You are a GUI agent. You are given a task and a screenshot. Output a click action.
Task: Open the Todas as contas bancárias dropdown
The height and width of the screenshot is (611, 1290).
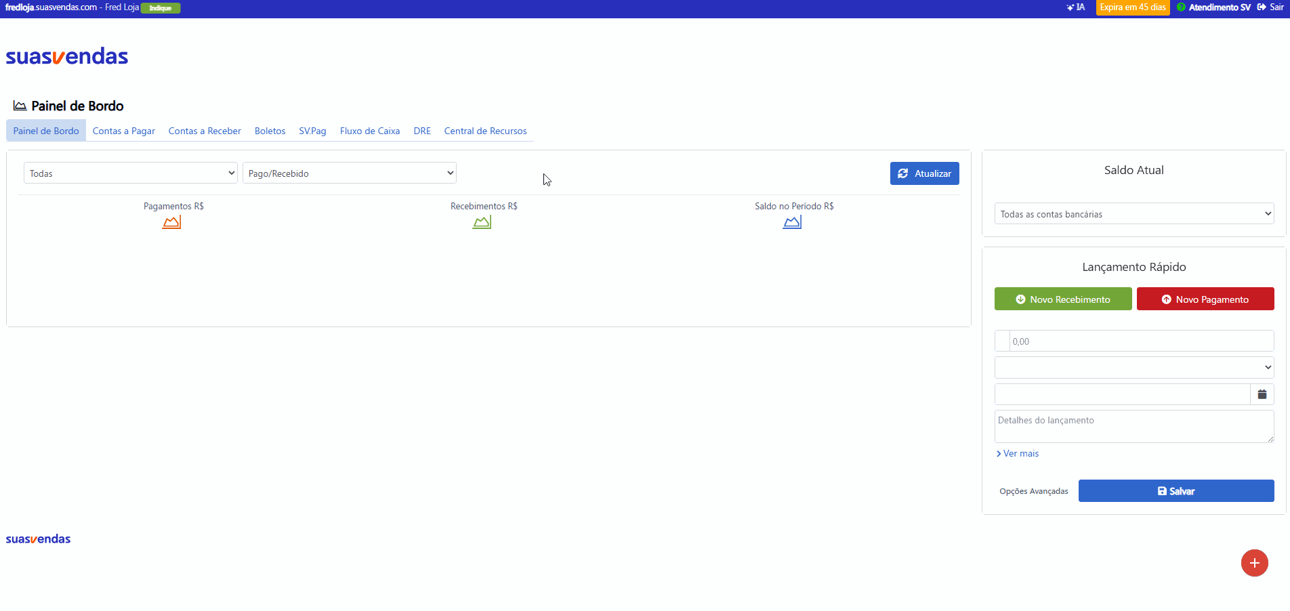(1134, 214)
